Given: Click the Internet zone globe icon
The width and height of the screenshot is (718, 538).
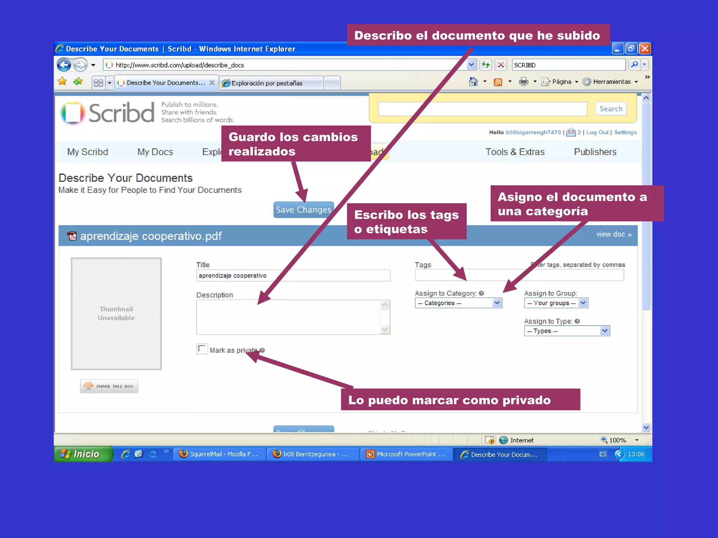Looking at the screenshot, I should point(503,440).
